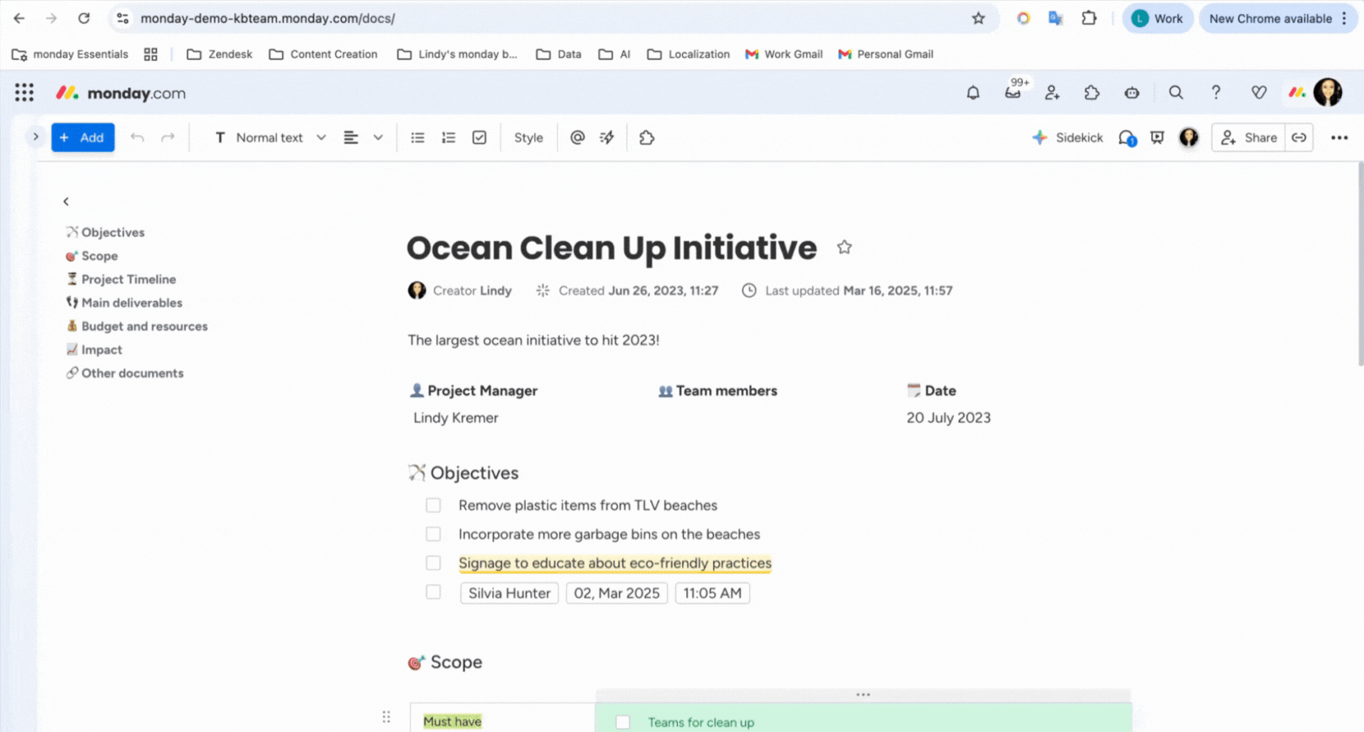Screen dimensions: 1364x732
Task: Click the inbox icon with 99+ badge
Action: (x=1013, y=92)
